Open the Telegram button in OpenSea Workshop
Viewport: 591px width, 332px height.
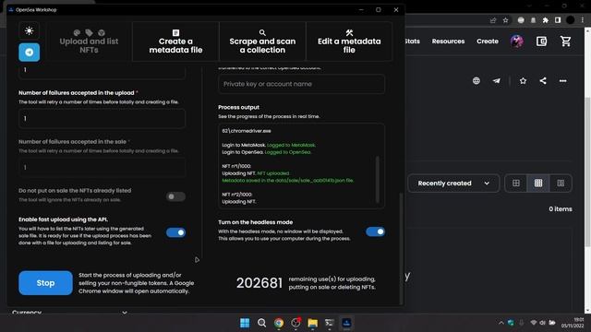pos(29,52)
